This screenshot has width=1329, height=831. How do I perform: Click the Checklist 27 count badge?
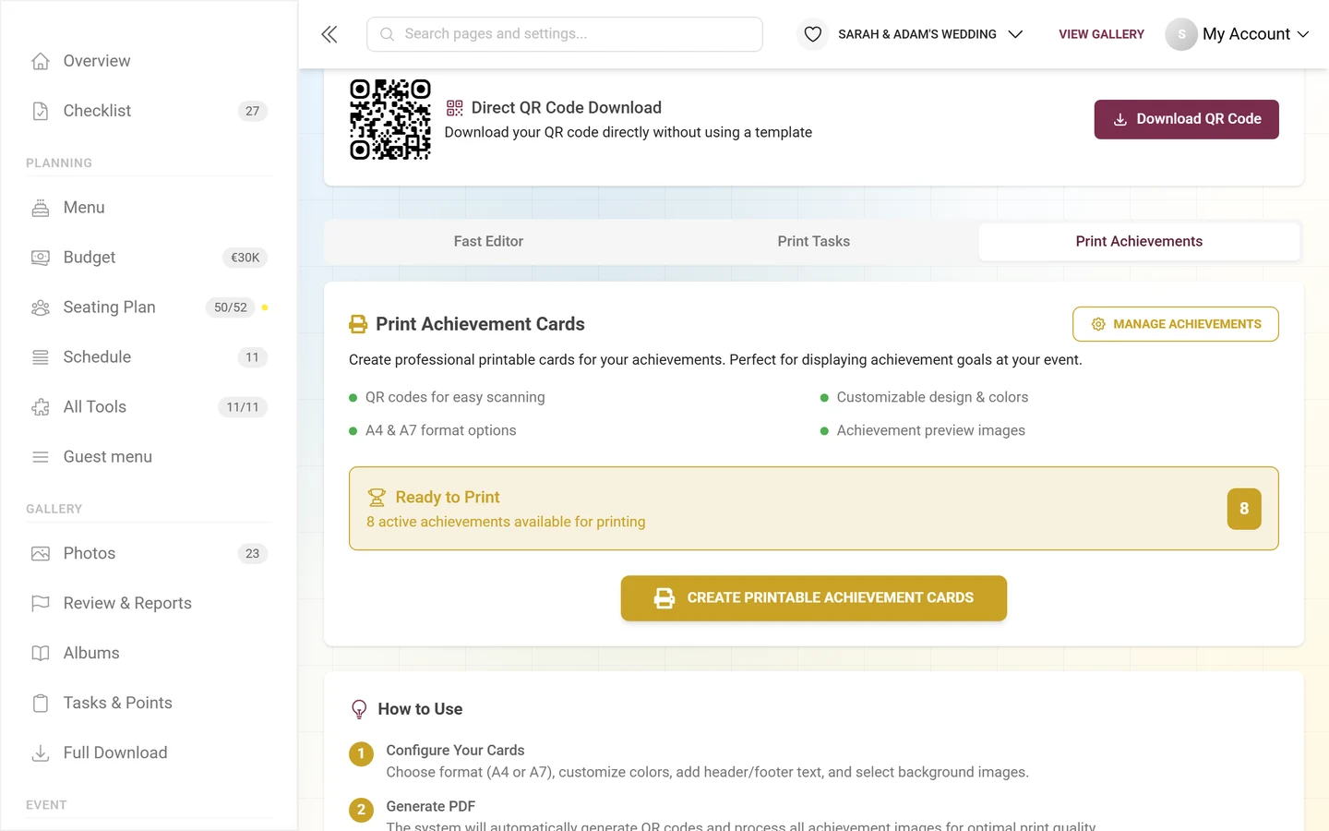[253, 111]
